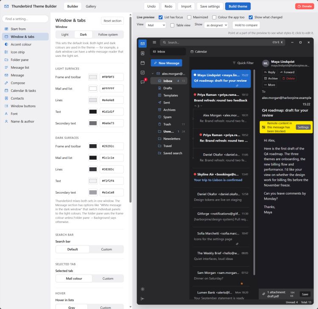
Task: Enable the Maximized checkbox
Action: point(189,17)
